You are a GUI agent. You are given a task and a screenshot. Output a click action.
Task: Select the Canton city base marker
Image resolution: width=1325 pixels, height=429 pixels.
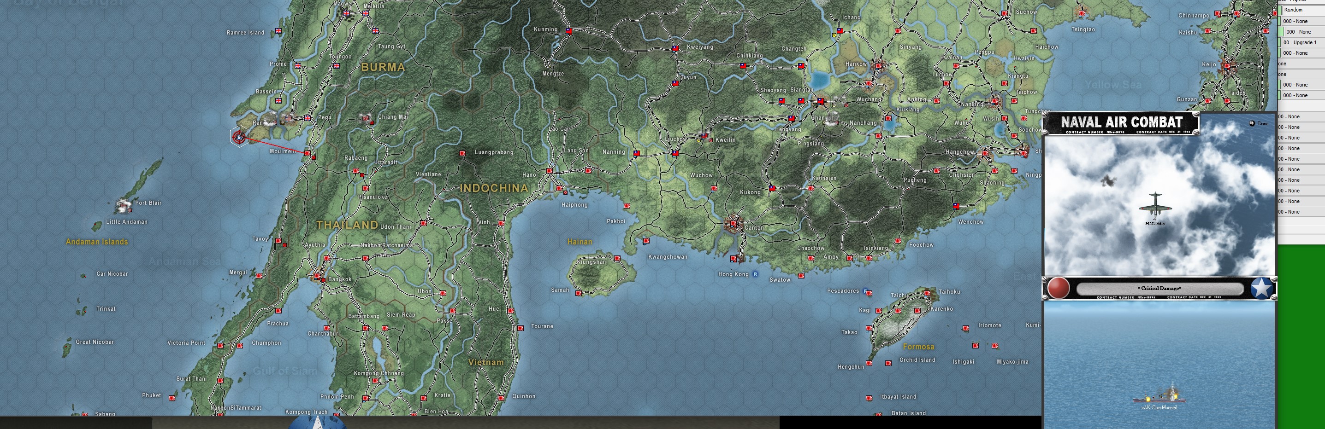coord(733,224)
